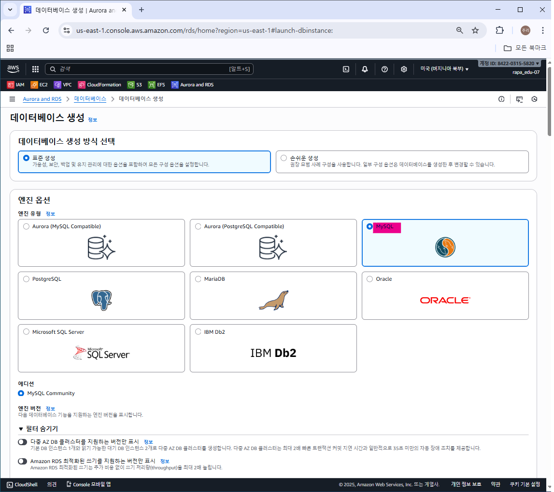This screenshot has height=492, width=554.
Task: Open EFS shortcut in favorites bar
Action: pyautogui.click(x=156, y=85)
